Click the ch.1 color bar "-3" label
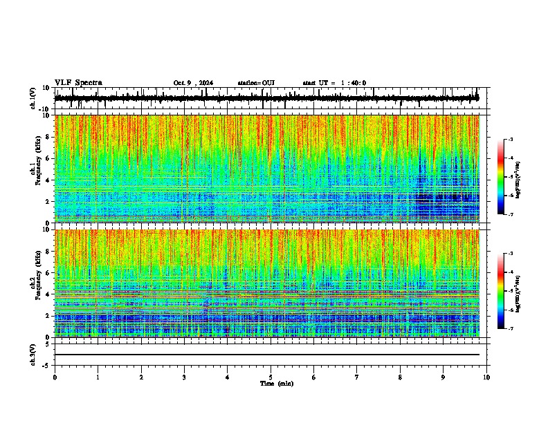 point(511,139)
